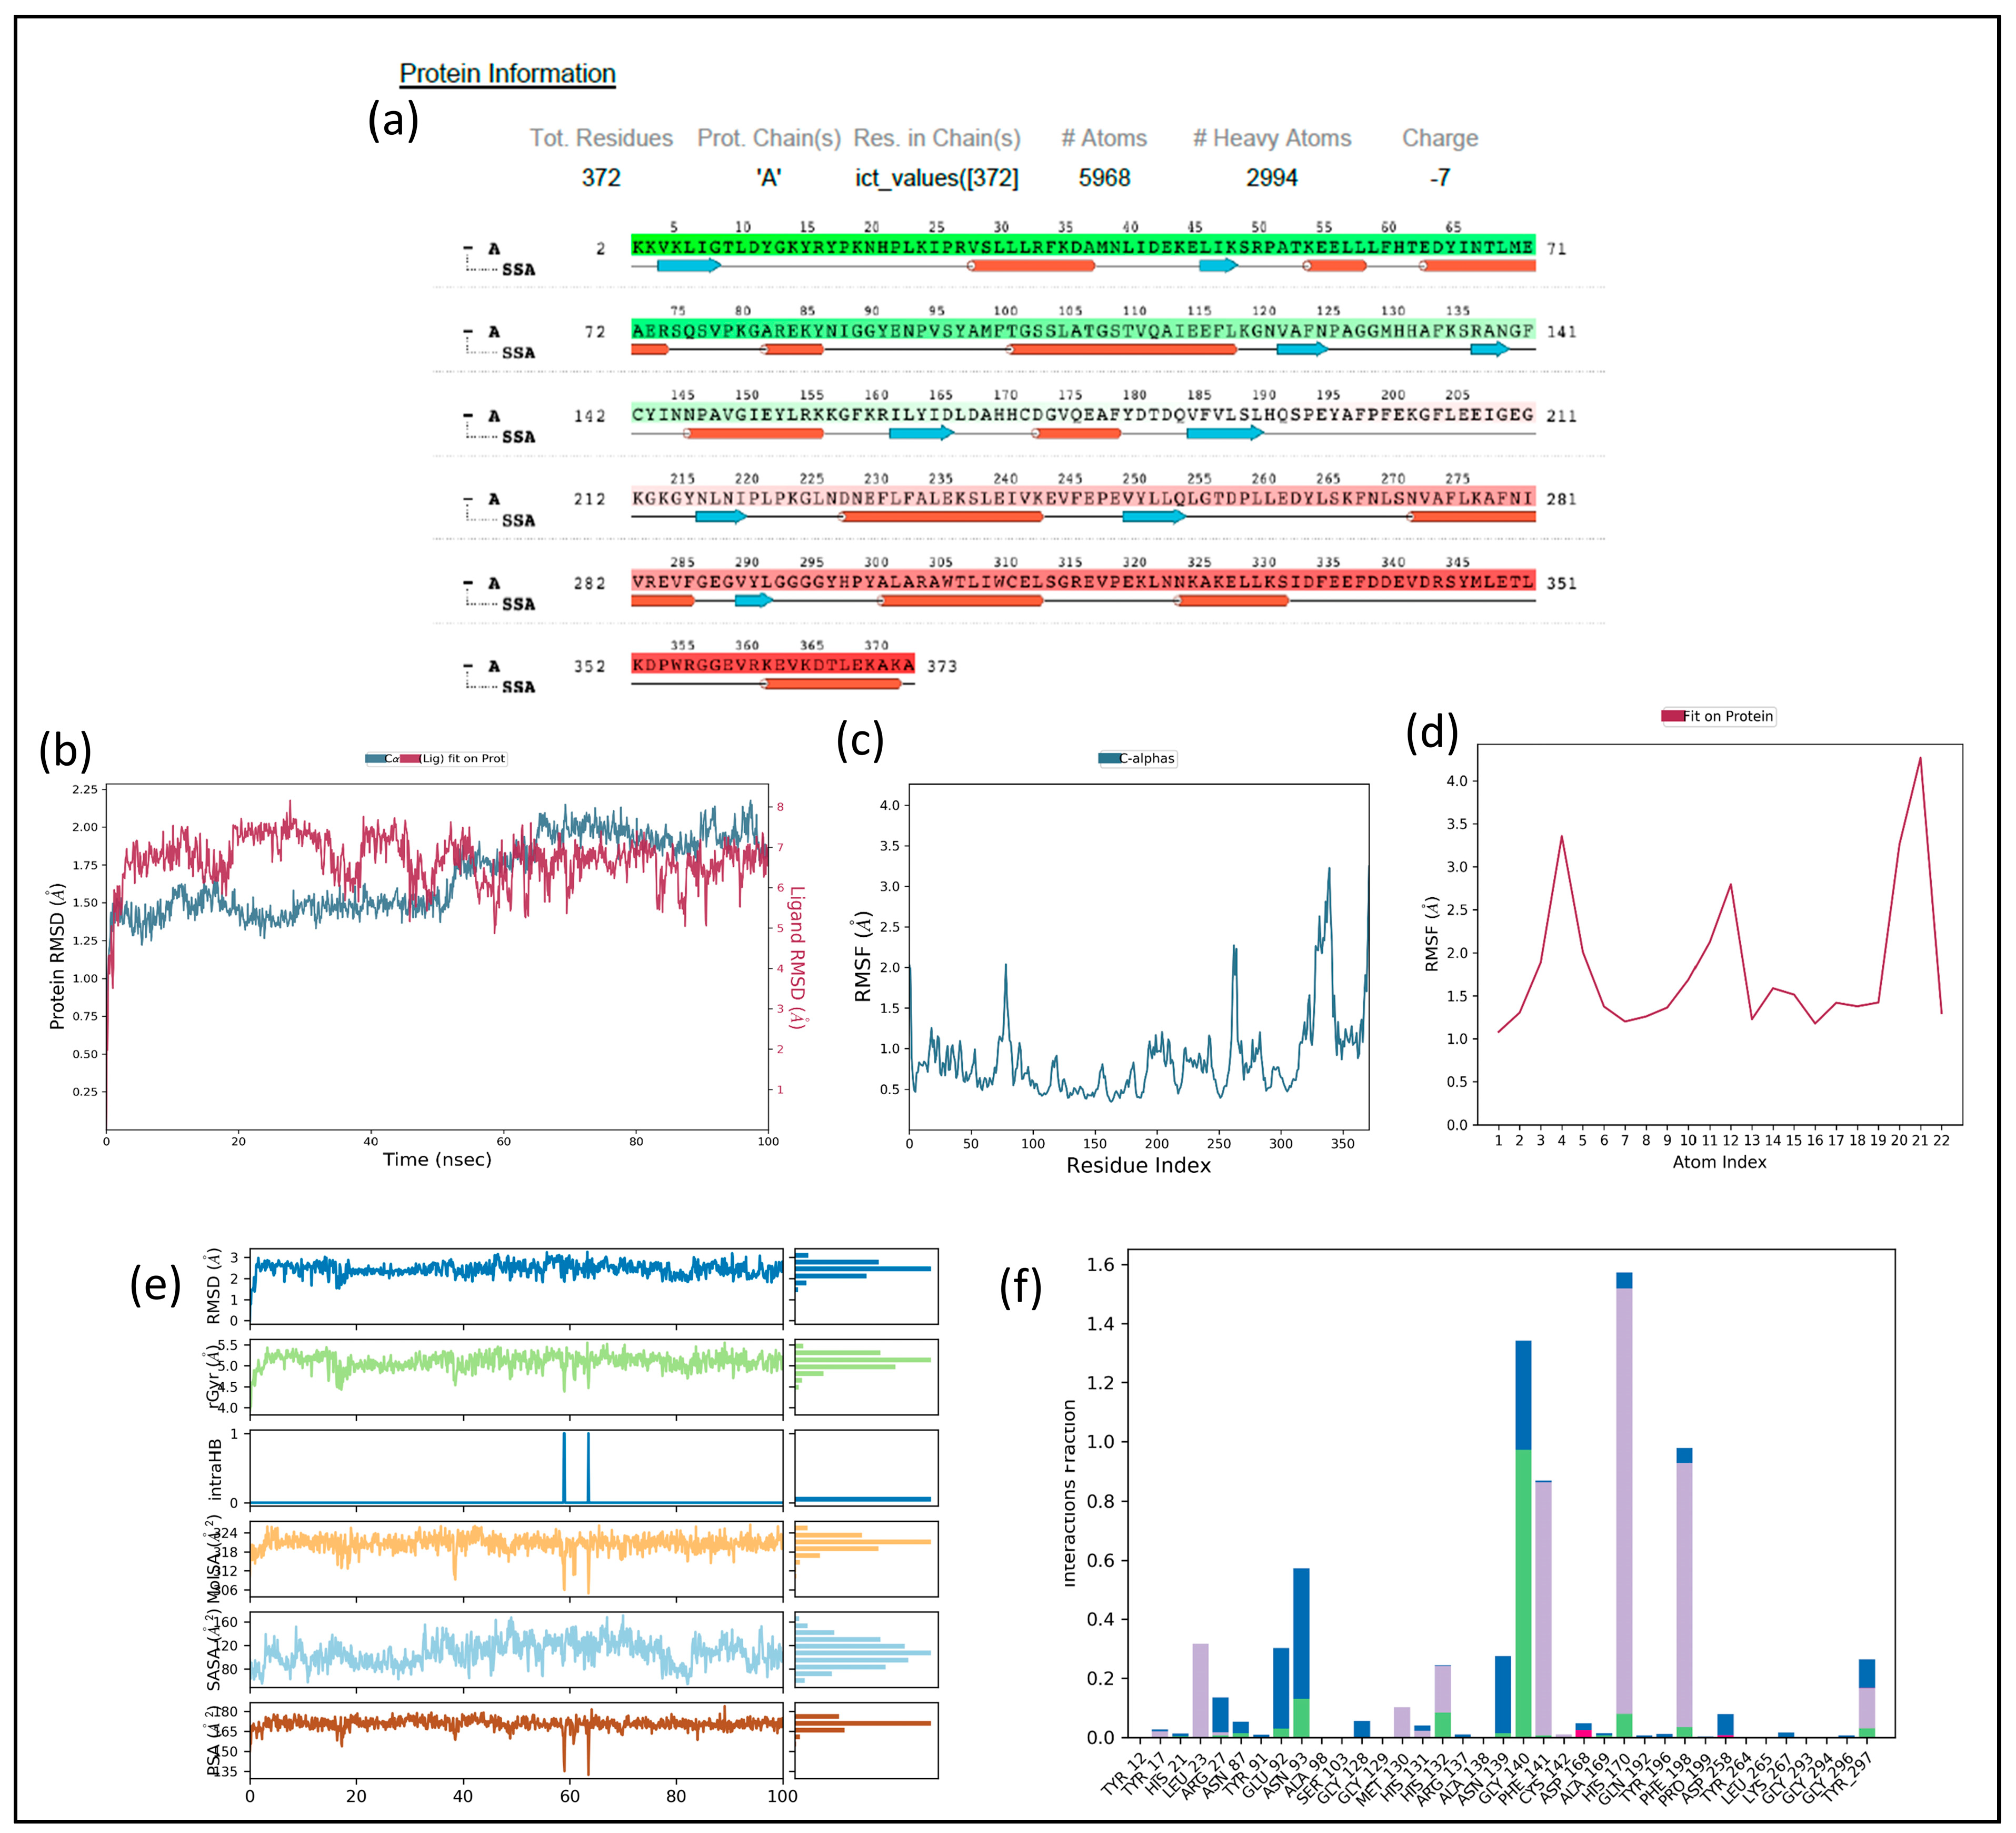Viewport: 2016px width, 1833px height.
Task: Click the panel label (b)
Action: pos(65,750)
